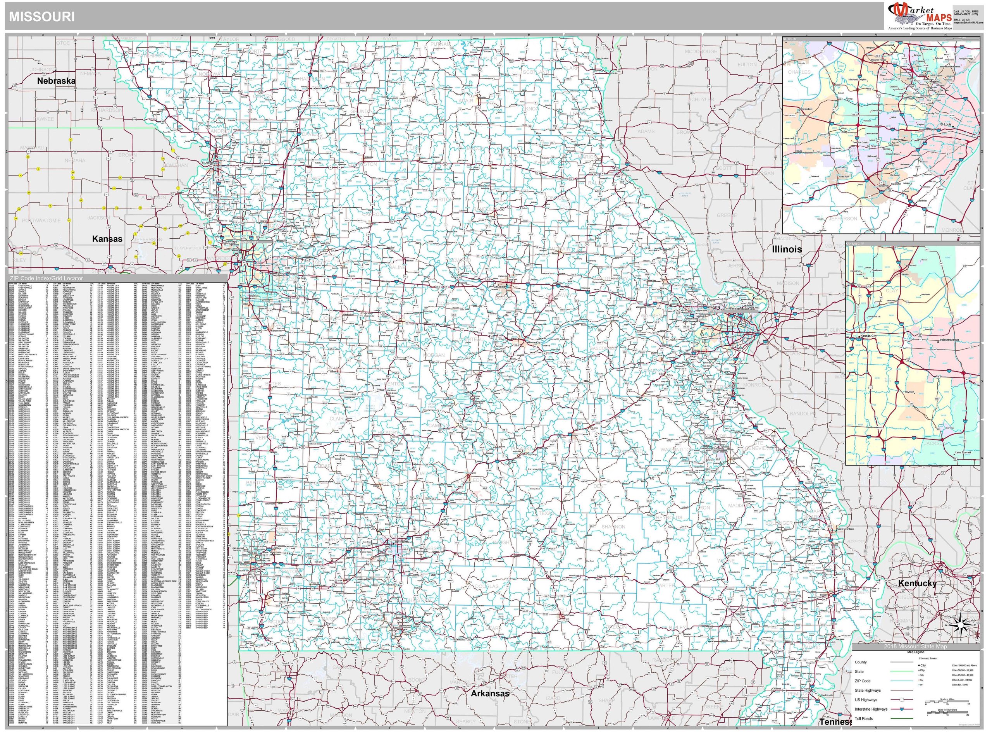Click the Maryland Heights label in inset
Viewport: 992px width, 744px height.
pos(858,80)
